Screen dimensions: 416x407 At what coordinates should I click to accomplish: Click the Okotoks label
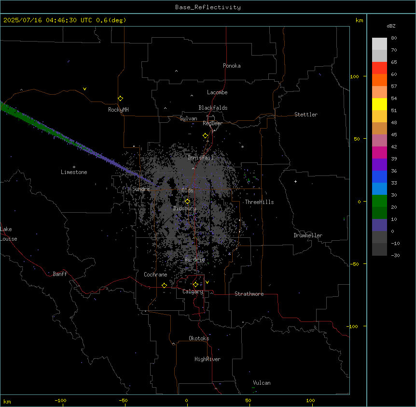pos(199,338)
